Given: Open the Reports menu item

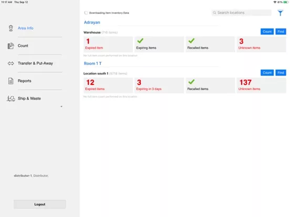Looking at the screenshot, I should [x=24, y=81].
